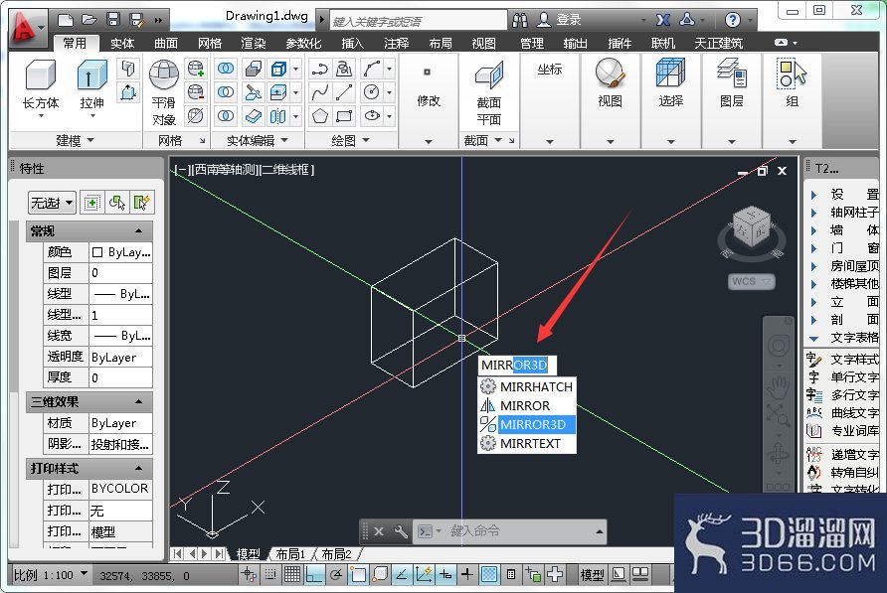Collapse the 三维效果 section in Properties

(138, 402)
